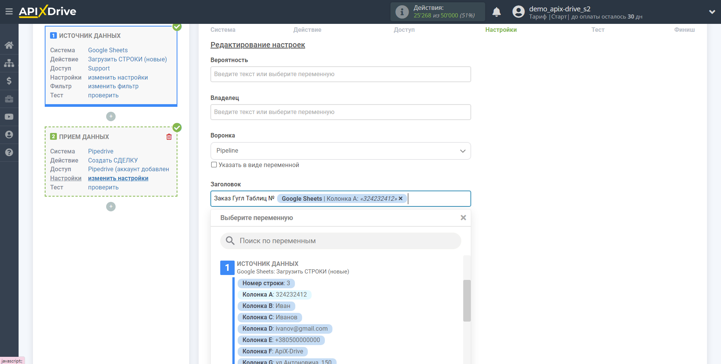
Task: Go to the Действие step tab
Action: click(307, 30)
